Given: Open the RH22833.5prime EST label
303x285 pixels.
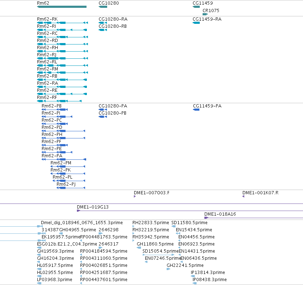Looking at the screenshot, I should click(x=151, y=223).
